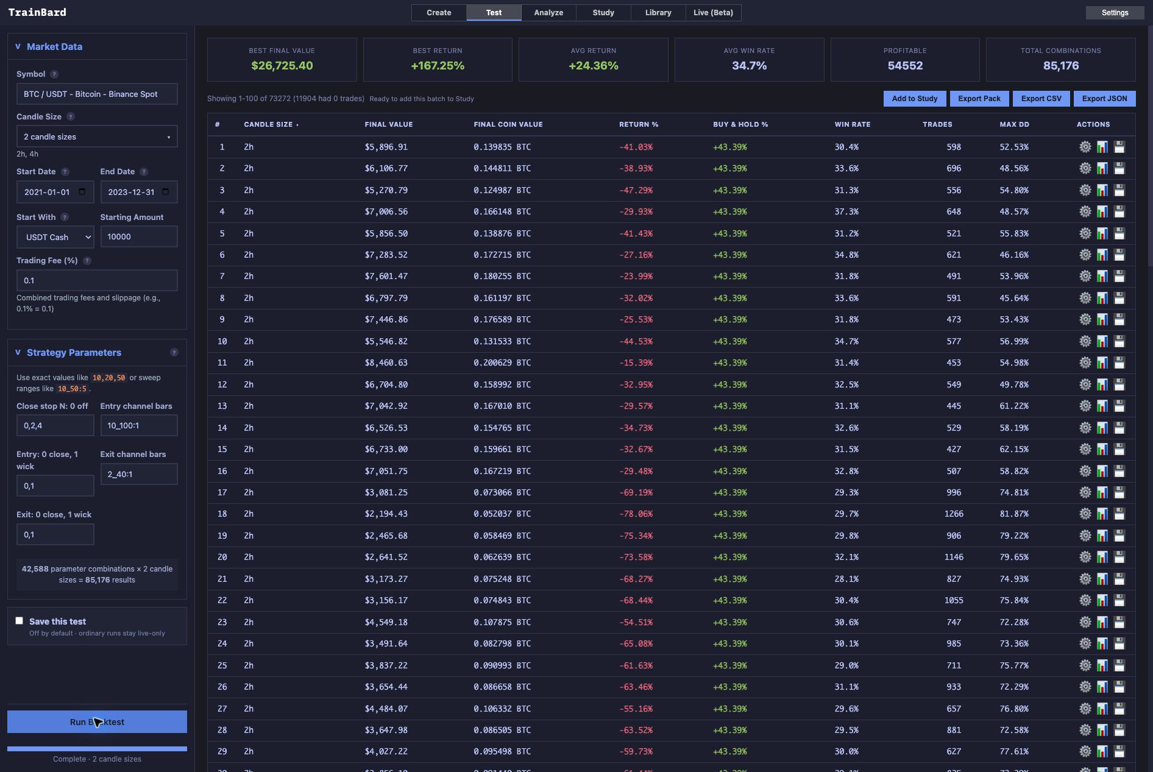View the bar chart icon in row 11
Screen dimensions: 1153x772
(1102, 363)
